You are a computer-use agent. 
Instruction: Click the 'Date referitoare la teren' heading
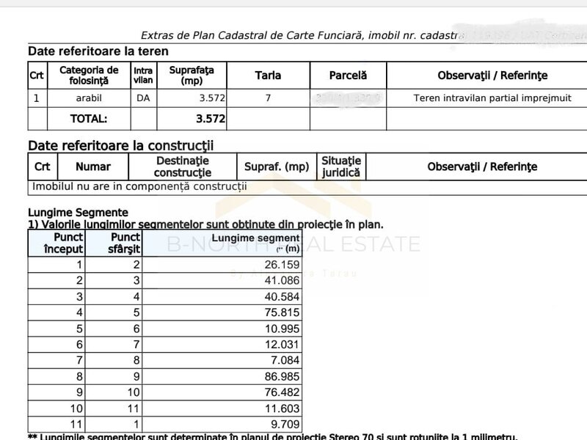[98, 51]
